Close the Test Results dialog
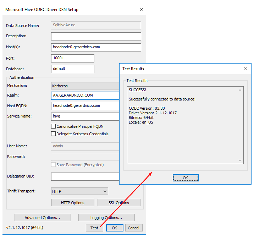Image resolution: width=254 pixels, height=240 pixels. [x=245, y=69]
